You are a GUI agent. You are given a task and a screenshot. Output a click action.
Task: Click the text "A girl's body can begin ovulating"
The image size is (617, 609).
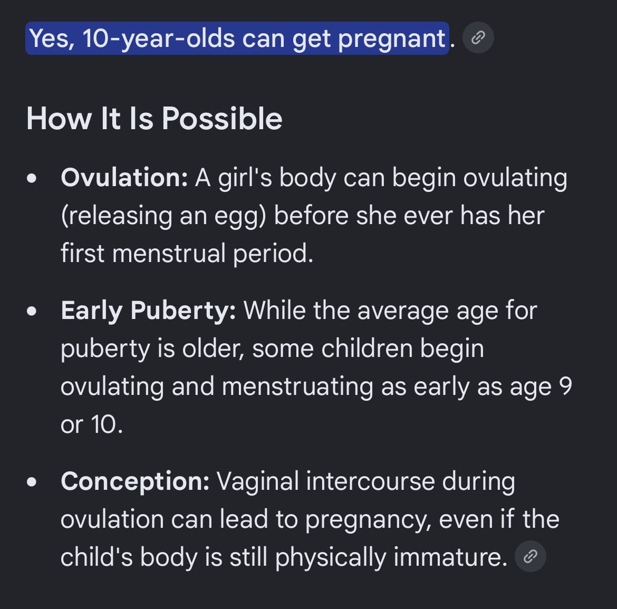(381, 178)
